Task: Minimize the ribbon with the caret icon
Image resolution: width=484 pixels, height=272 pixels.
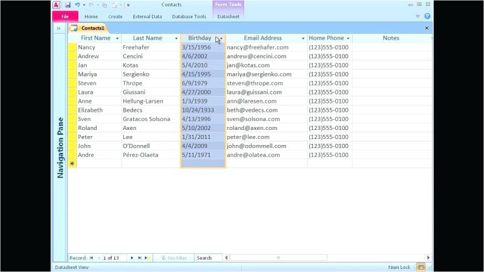Action: (417, 16)
